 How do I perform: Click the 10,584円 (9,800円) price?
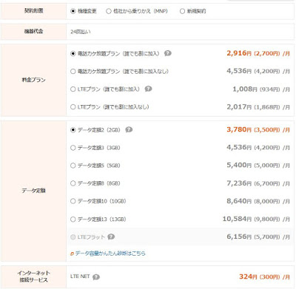click(256, 219)
